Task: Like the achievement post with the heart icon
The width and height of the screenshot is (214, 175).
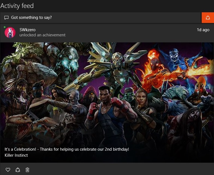Action: tap(8, 170)
